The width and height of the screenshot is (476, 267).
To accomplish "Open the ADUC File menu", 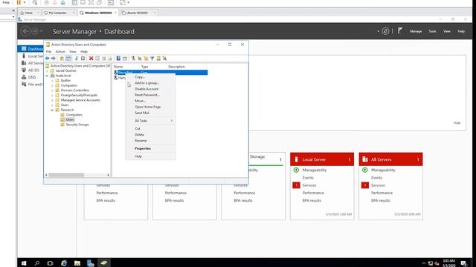I will click(x=48, y=52).
